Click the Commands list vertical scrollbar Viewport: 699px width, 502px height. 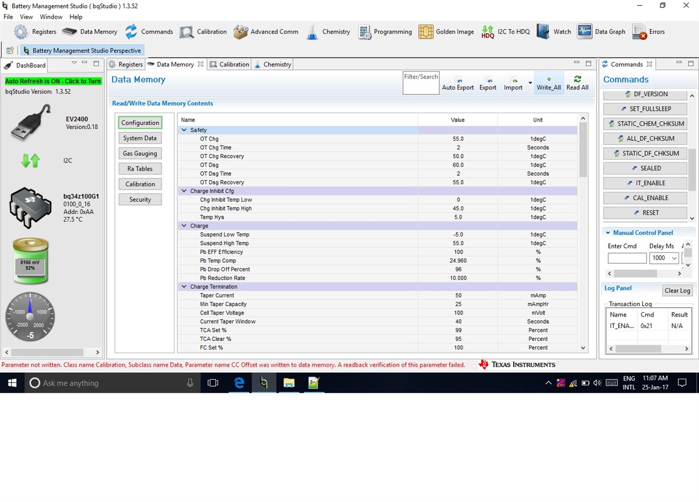pos(692,156)
